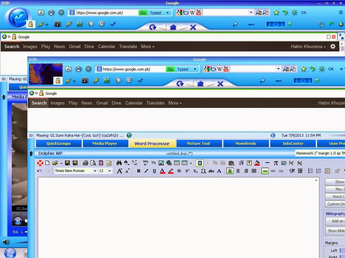Print the document from the word processor toolbar
The width and height of the screenshot is (345, 258).
point(86,163)
